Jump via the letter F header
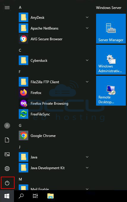The width and height of the screenshot is (127, 202). pos(20,72)
